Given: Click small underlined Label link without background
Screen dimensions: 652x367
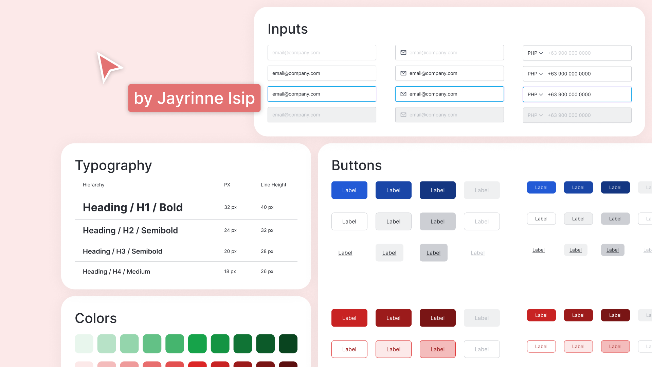Looking at the screenshot, I should pyautogui.click(x=538, y=250).
